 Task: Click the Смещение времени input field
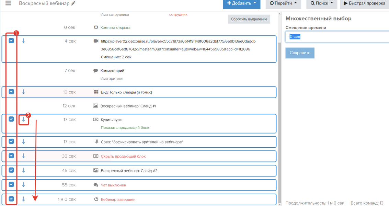pyautogui.click(x=336, y=37)
